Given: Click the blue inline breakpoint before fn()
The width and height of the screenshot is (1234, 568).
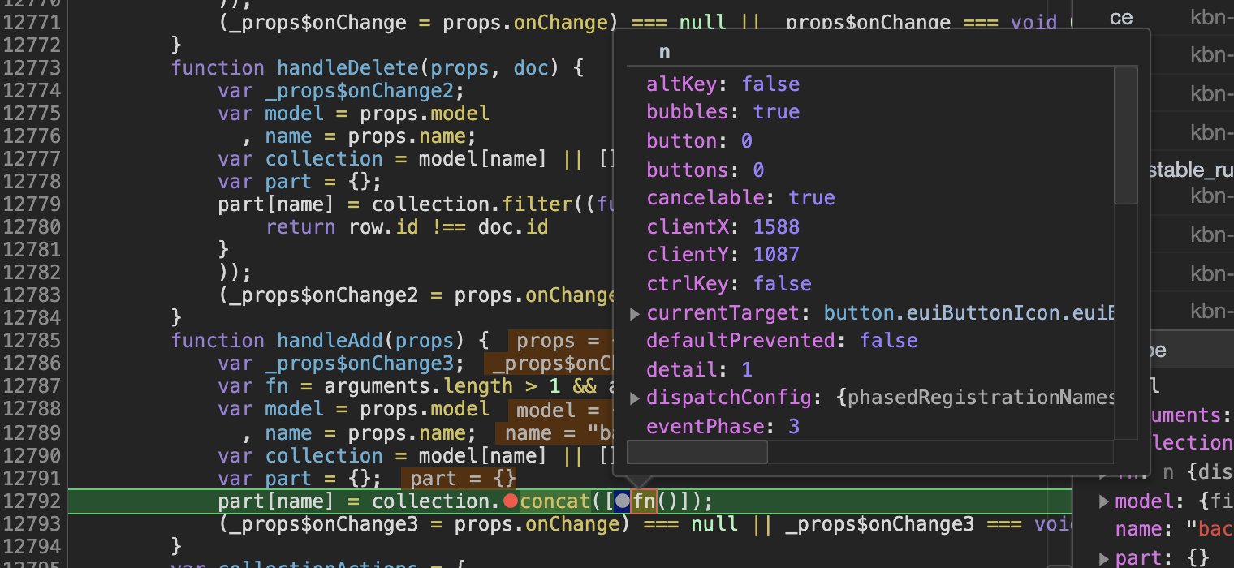Looking at the screenshot, I should 622,501.
